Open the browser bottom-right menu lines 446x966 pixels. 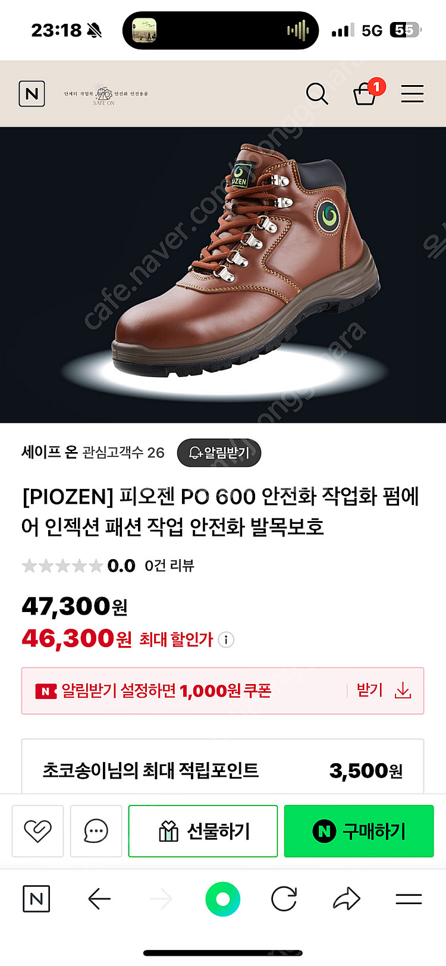tap(409, 899)
